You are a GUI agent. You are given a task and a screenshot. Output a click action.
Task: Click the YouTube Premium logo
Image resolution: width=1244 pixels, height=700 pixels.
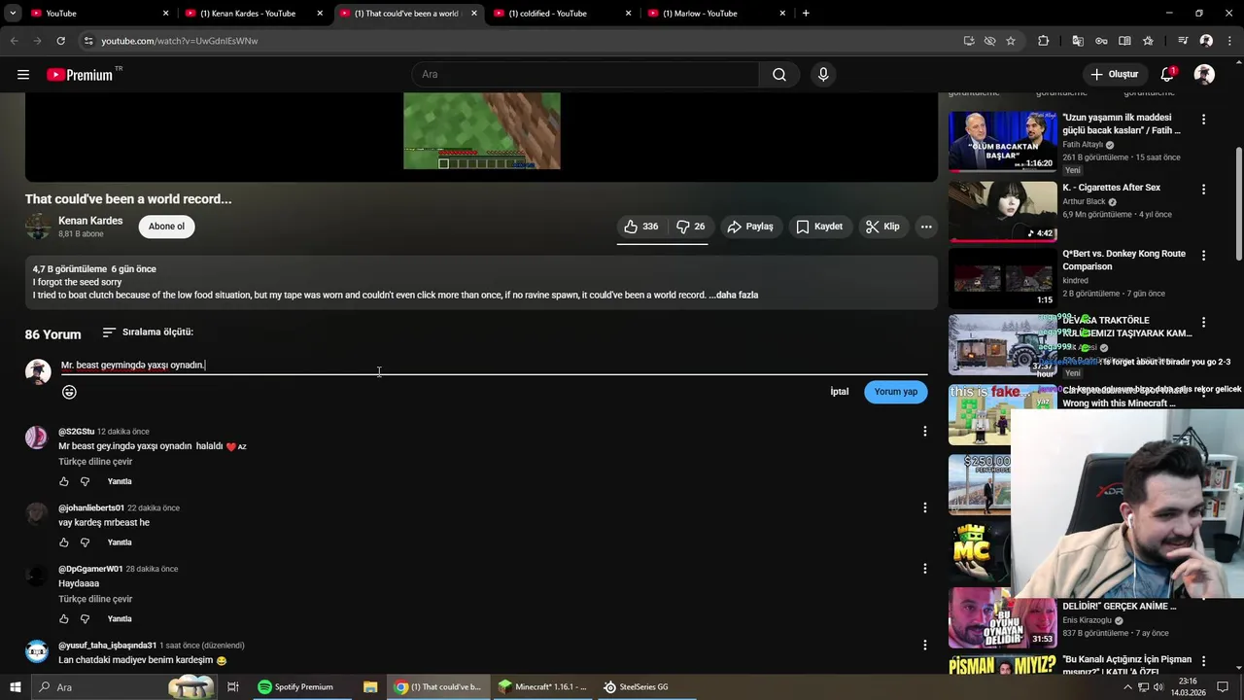coord(82,75)
